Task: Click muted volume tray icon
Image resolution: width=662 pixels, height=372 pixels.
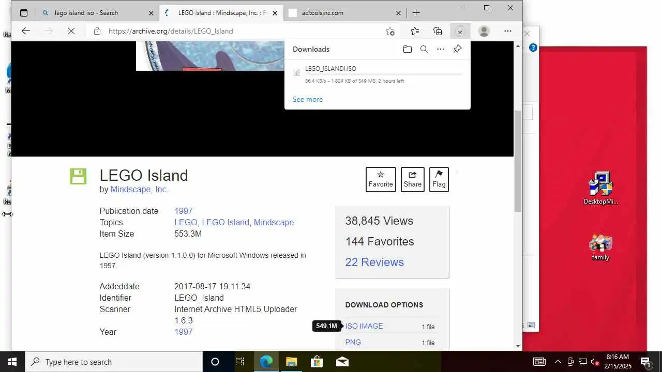Action: [x=595, y=362]
